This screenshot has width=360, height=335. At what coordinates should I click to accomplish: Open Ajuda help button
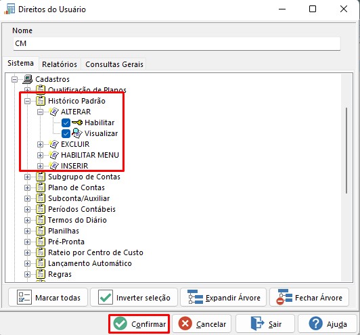click(328, 323)
